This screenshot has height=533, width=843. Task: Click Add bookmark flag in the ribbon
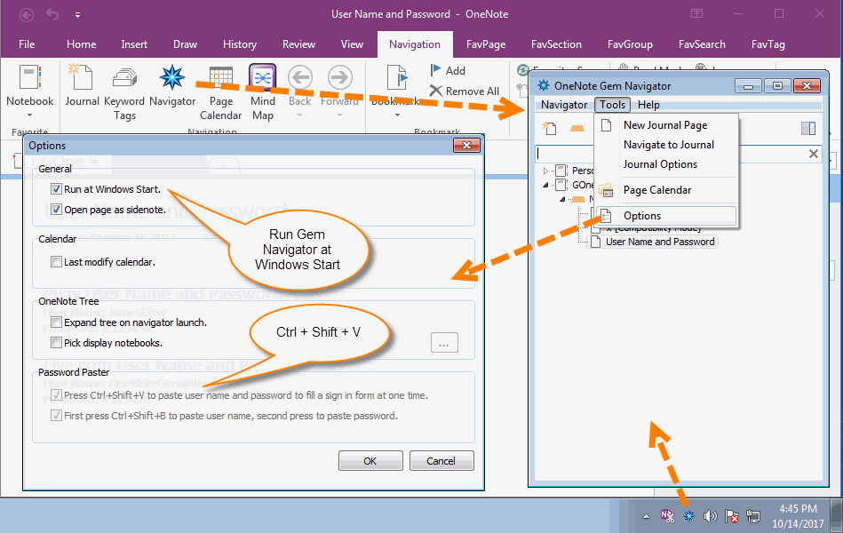point(448,70)
